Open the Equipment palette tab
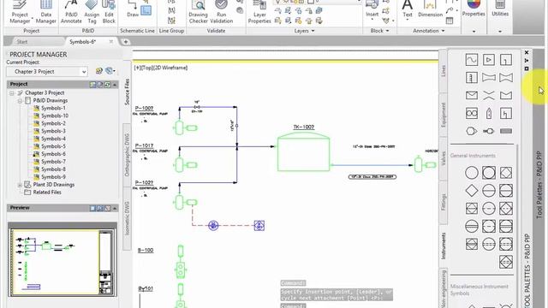Screen dimensions: 548x308 (444, 115)
